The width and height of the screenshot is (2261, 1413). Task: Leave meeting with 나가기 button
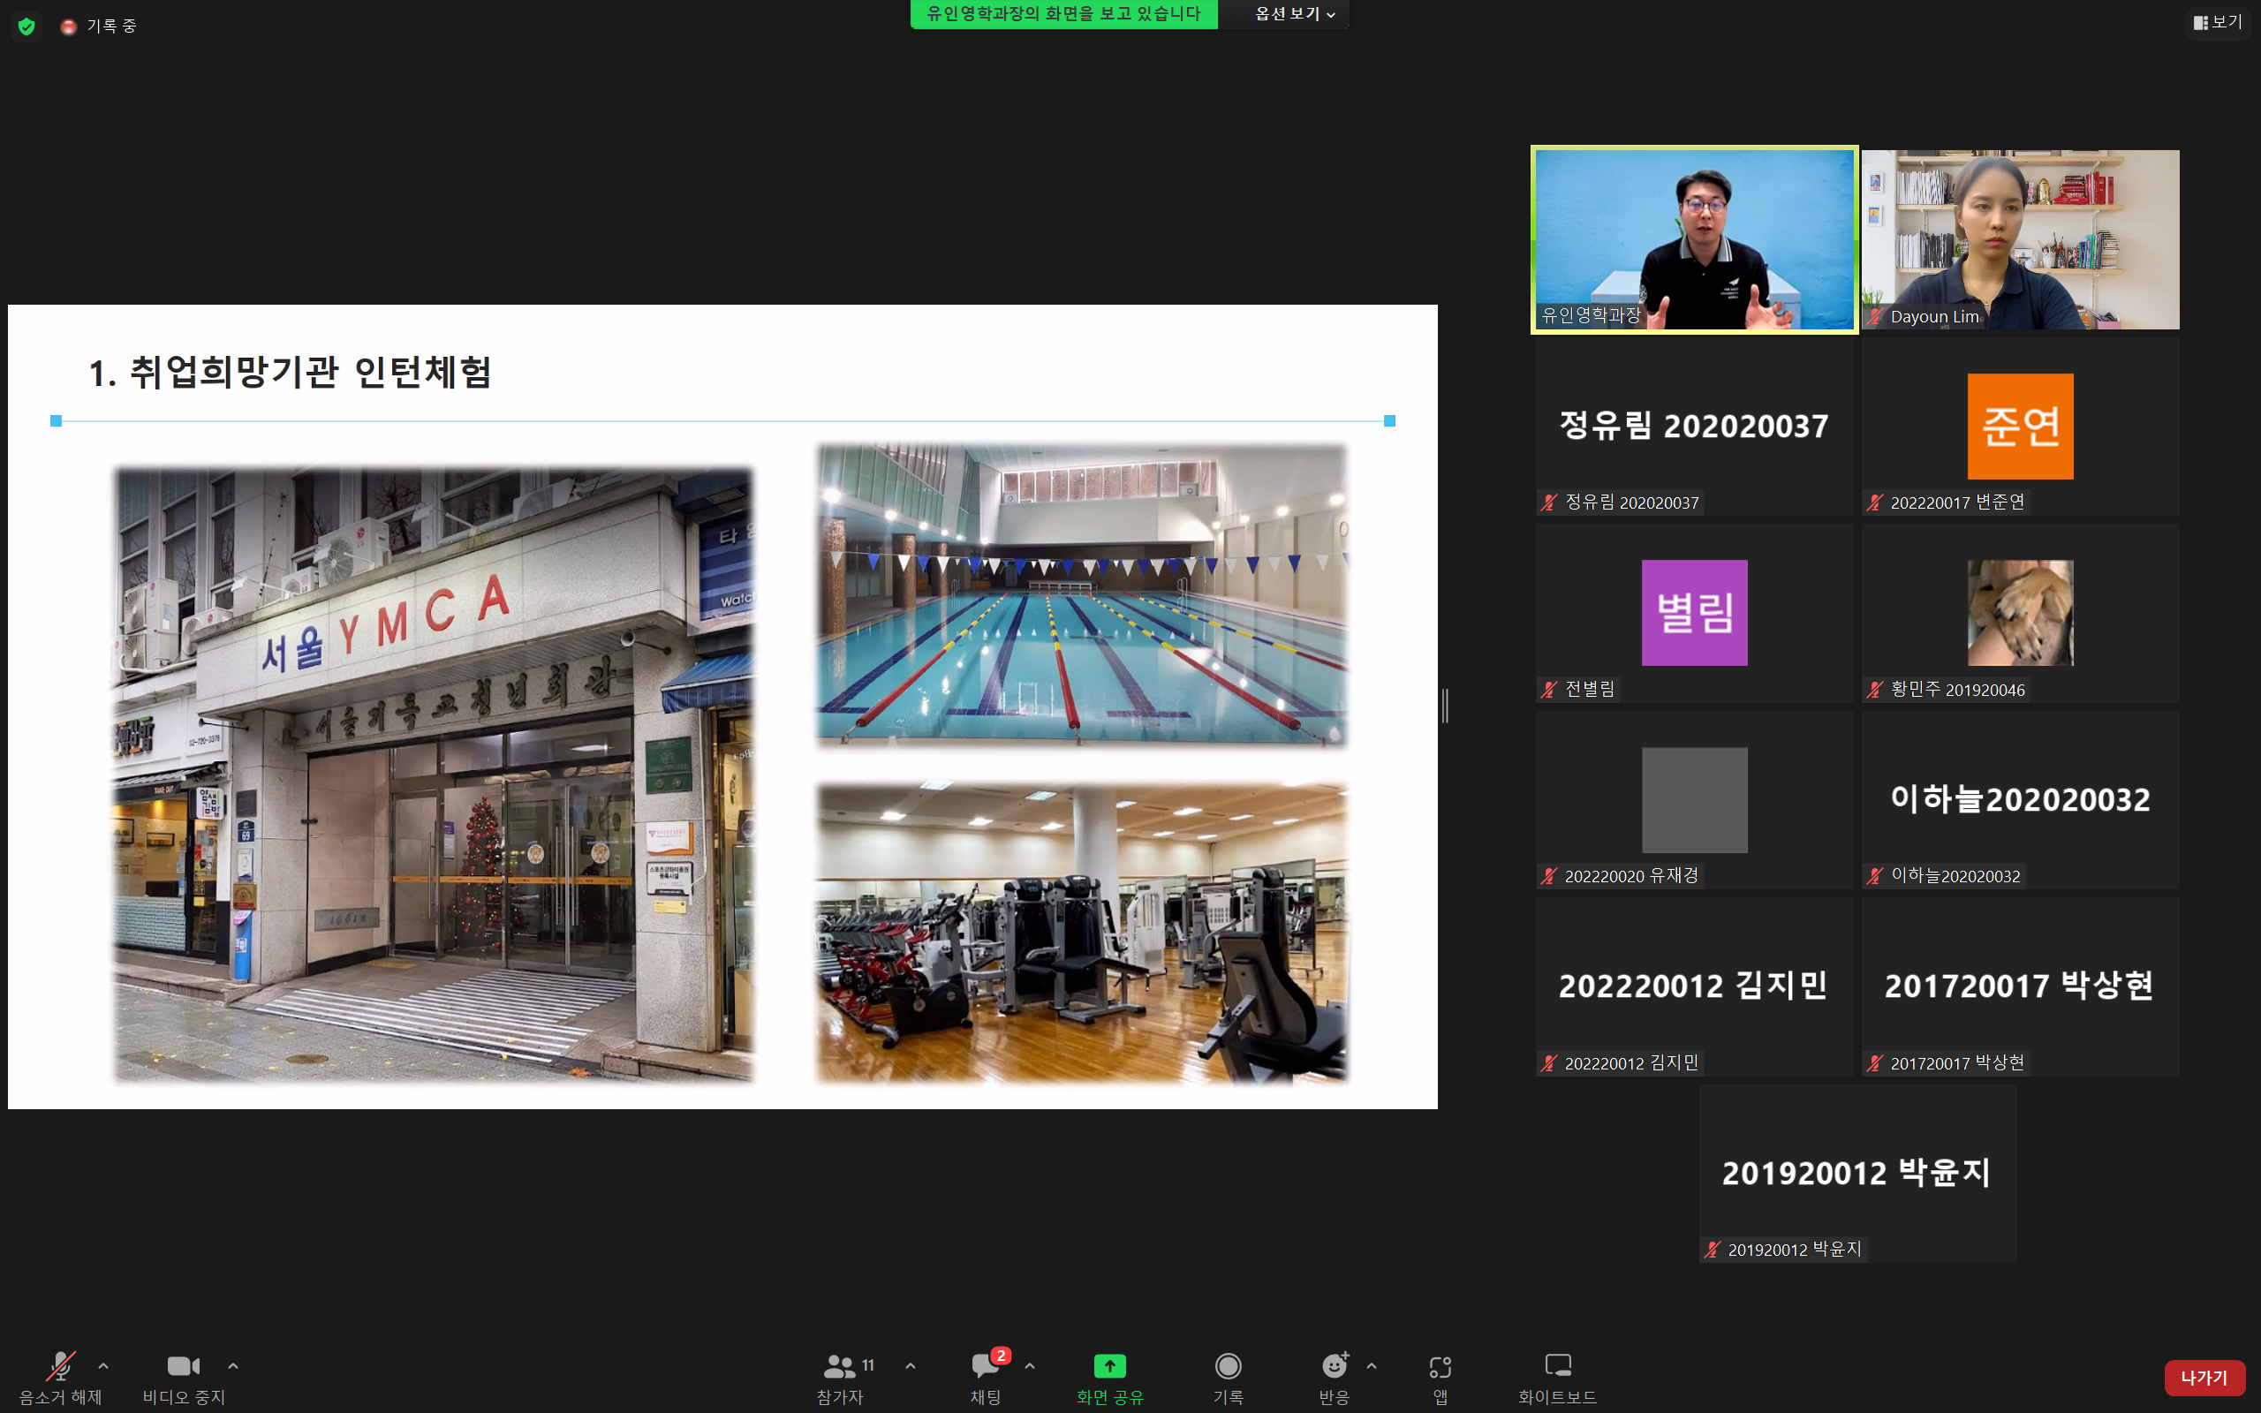click(2204, 1378)
